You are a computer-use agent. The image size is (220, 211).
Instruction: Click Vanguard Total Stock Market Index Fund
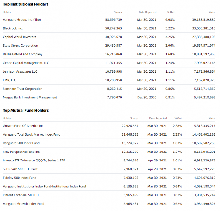(32, 134)
